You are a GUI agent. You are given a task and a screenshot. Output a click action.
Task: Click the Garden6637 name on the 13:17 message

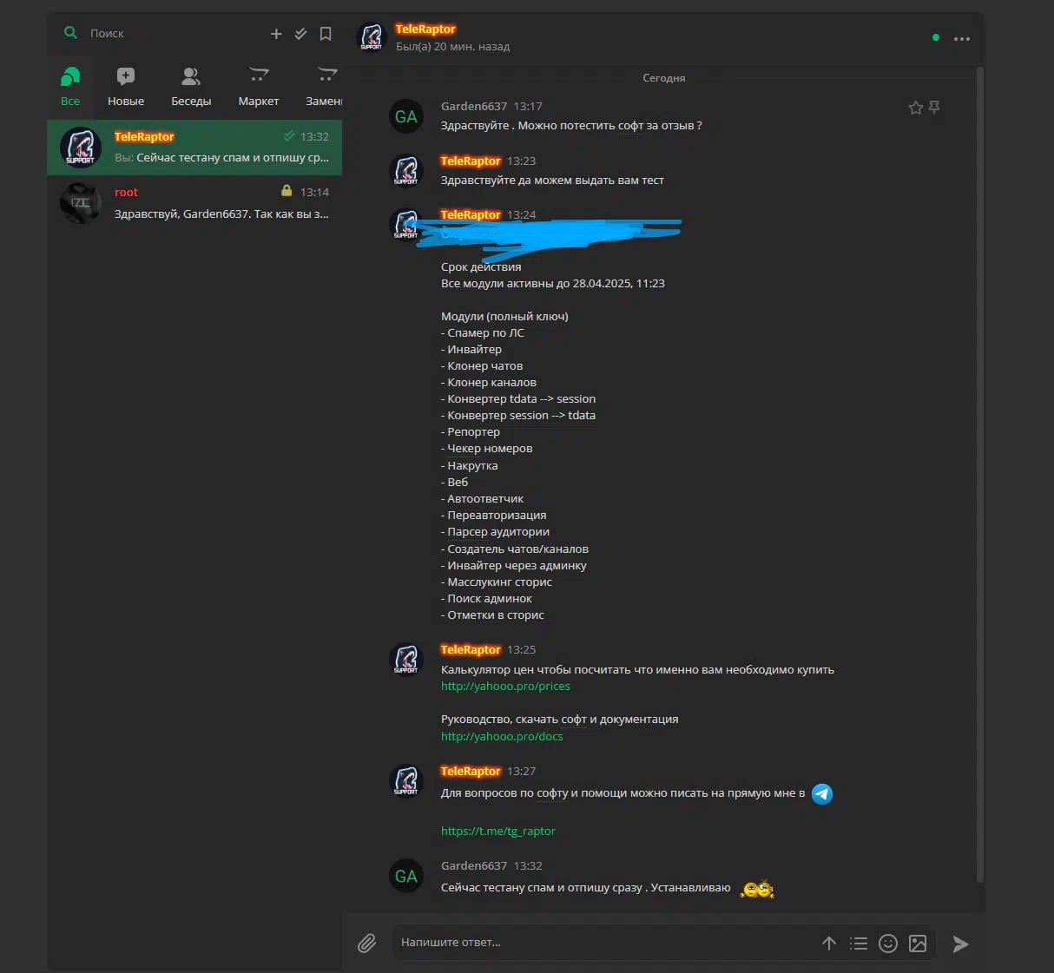pos(474,106)
